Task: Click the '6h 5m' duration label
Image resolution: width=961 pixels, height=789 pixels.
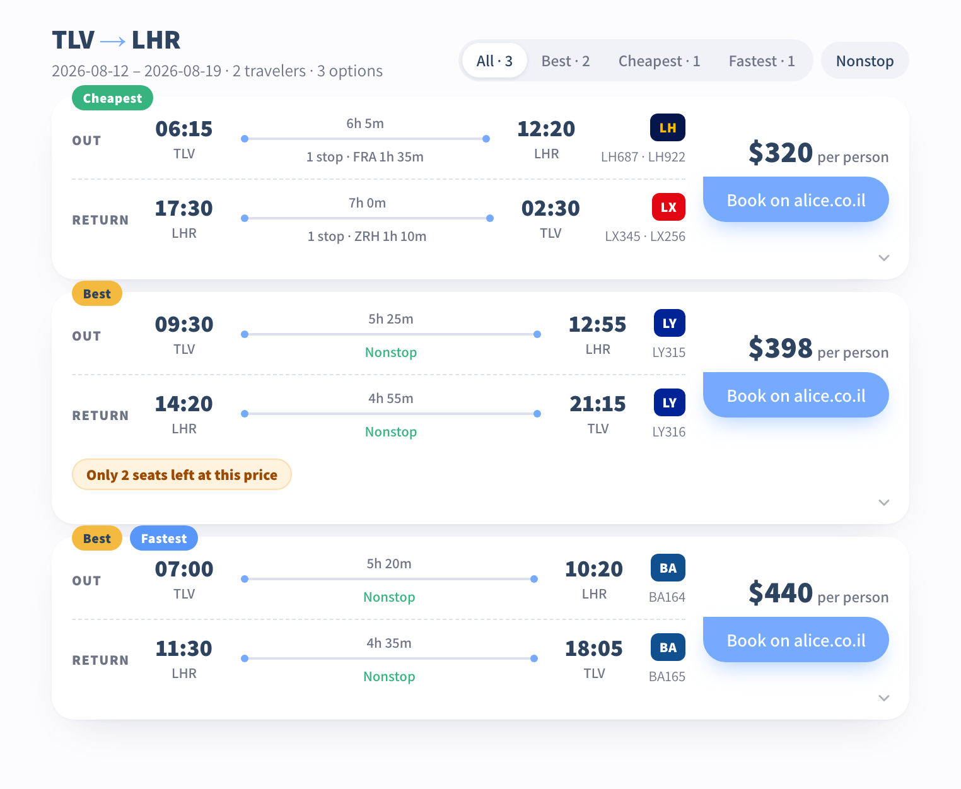Action: [365, 124]
